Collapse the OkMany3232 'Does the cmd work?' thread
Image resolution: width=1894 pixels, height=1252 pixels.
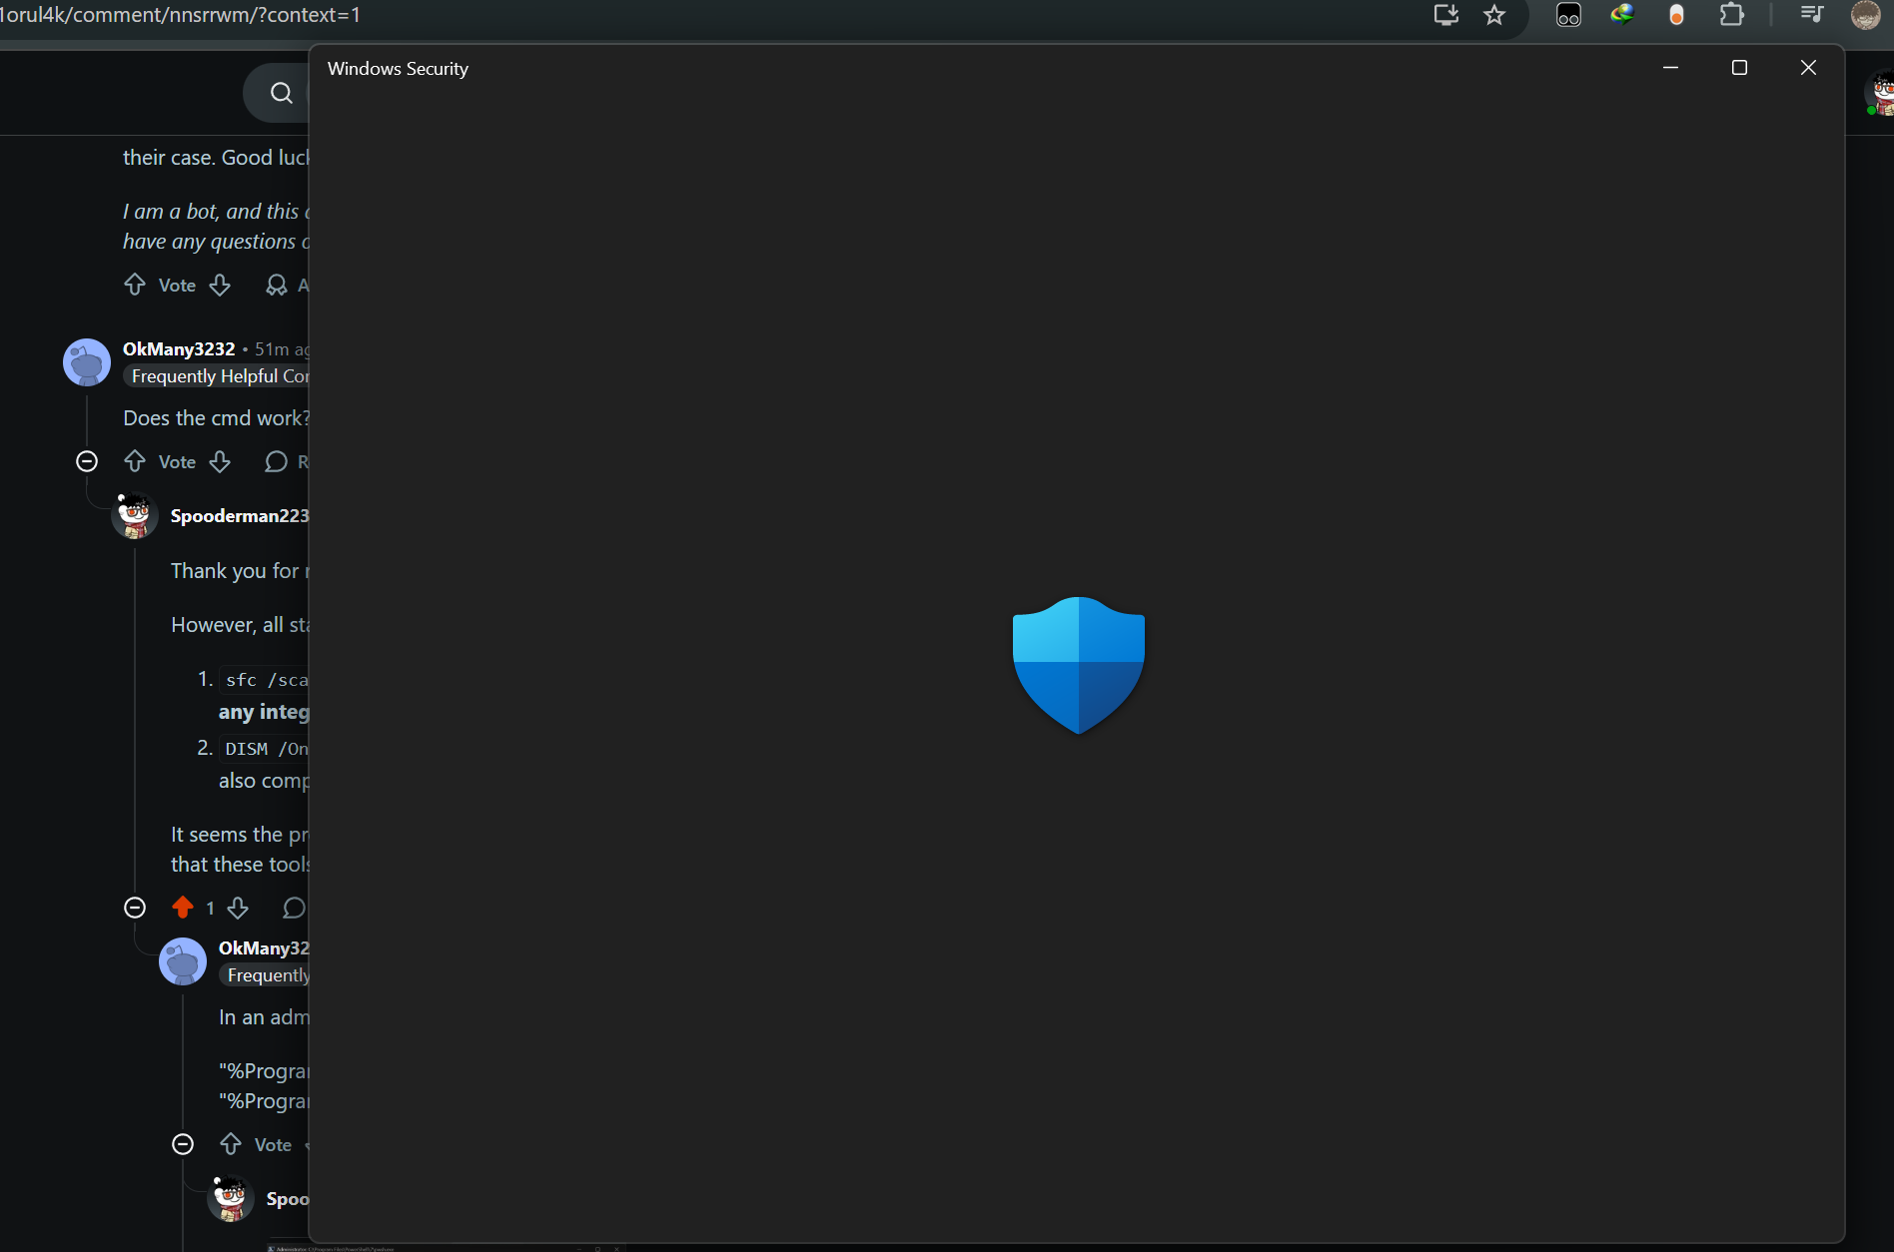(x=87, y=461)
